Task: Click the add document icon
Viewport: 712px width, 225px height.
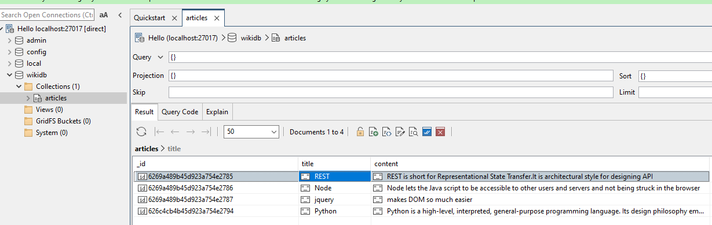Action: click(x=374, y=132)
